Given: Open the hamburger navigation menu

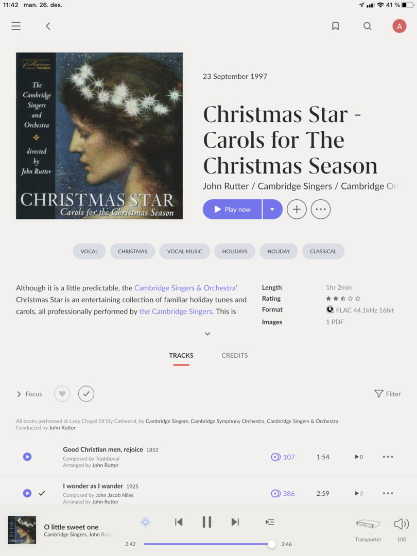Looking at the screenshot, I should 16,26.
